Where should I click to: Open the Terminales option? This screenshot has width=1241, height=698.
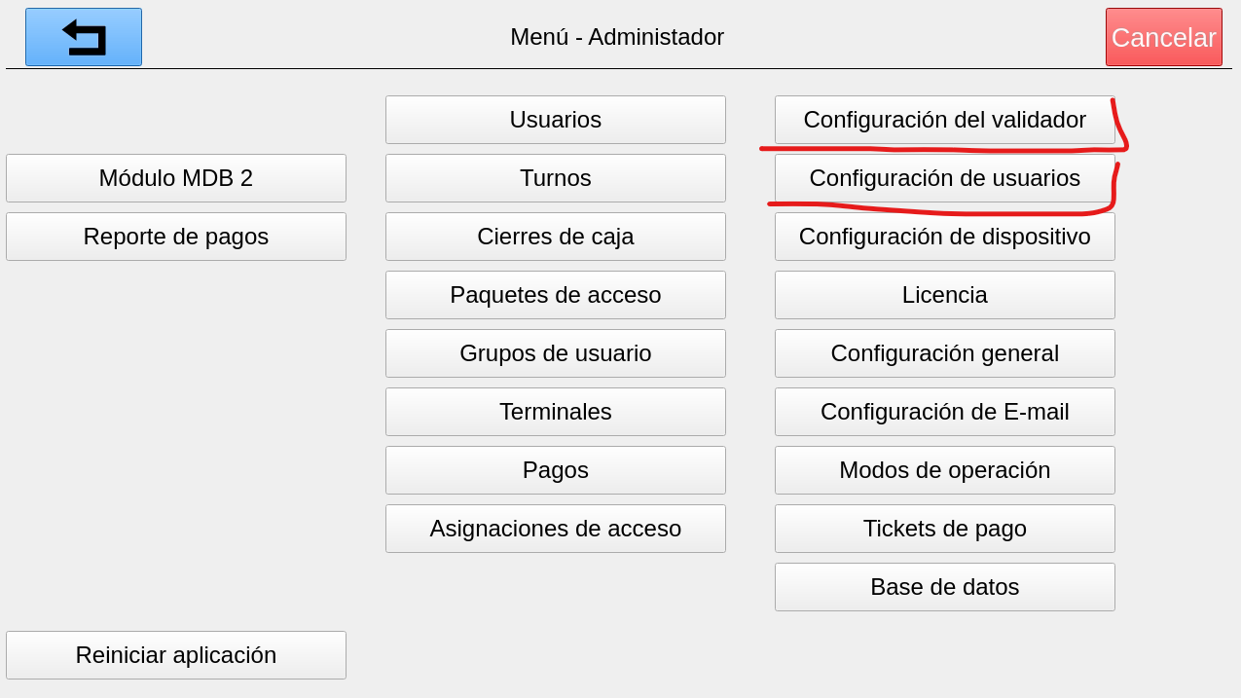click(555, 412)
